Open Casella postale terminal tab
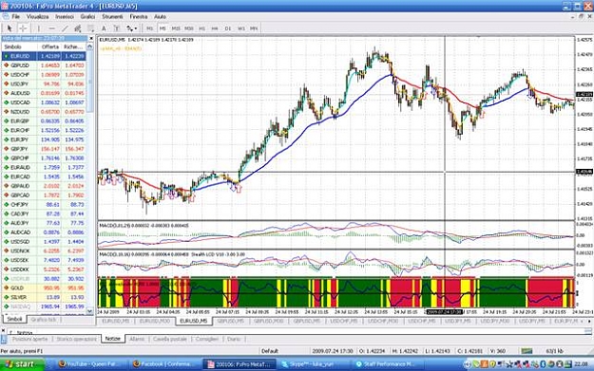Viewport: 594px width, 371px height. point(170,340)
